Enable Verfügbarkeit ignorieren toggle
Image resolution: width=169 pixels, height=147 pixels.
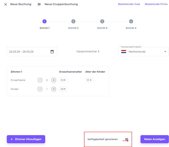(x=126, y=139)
